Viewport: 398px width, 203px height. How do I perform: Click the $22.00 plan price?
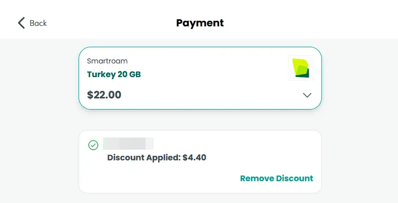[104, 95]
